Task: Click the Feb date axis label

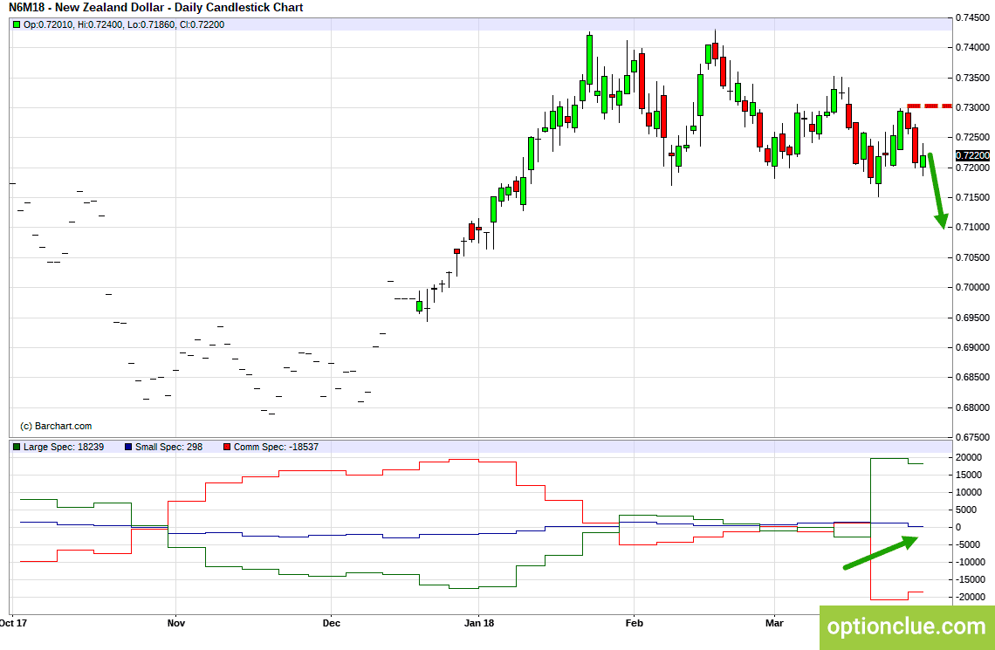Action: point(635,623)
